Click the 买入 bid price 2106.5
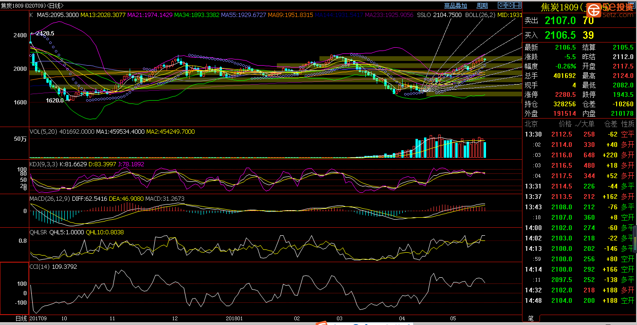 coord(560,35)
